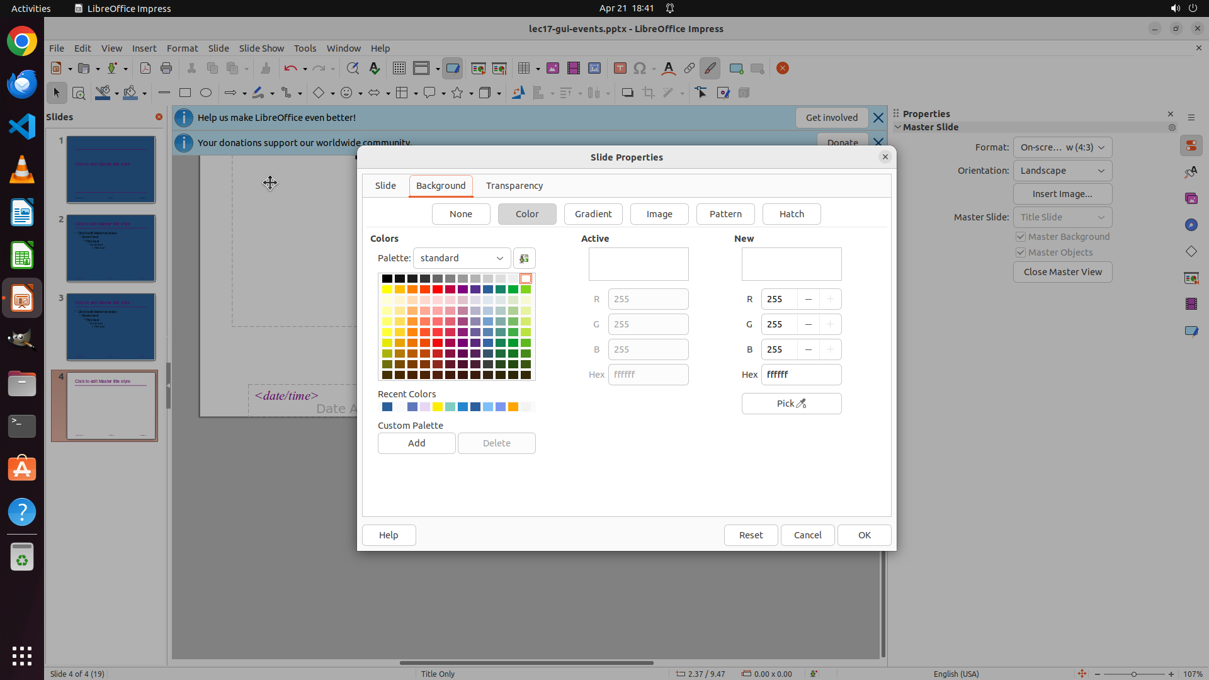Image resolution: width=1209 pixels, height=680 pixels.
Task: Launch Visual Studio Code from dock
Action: 22,127
